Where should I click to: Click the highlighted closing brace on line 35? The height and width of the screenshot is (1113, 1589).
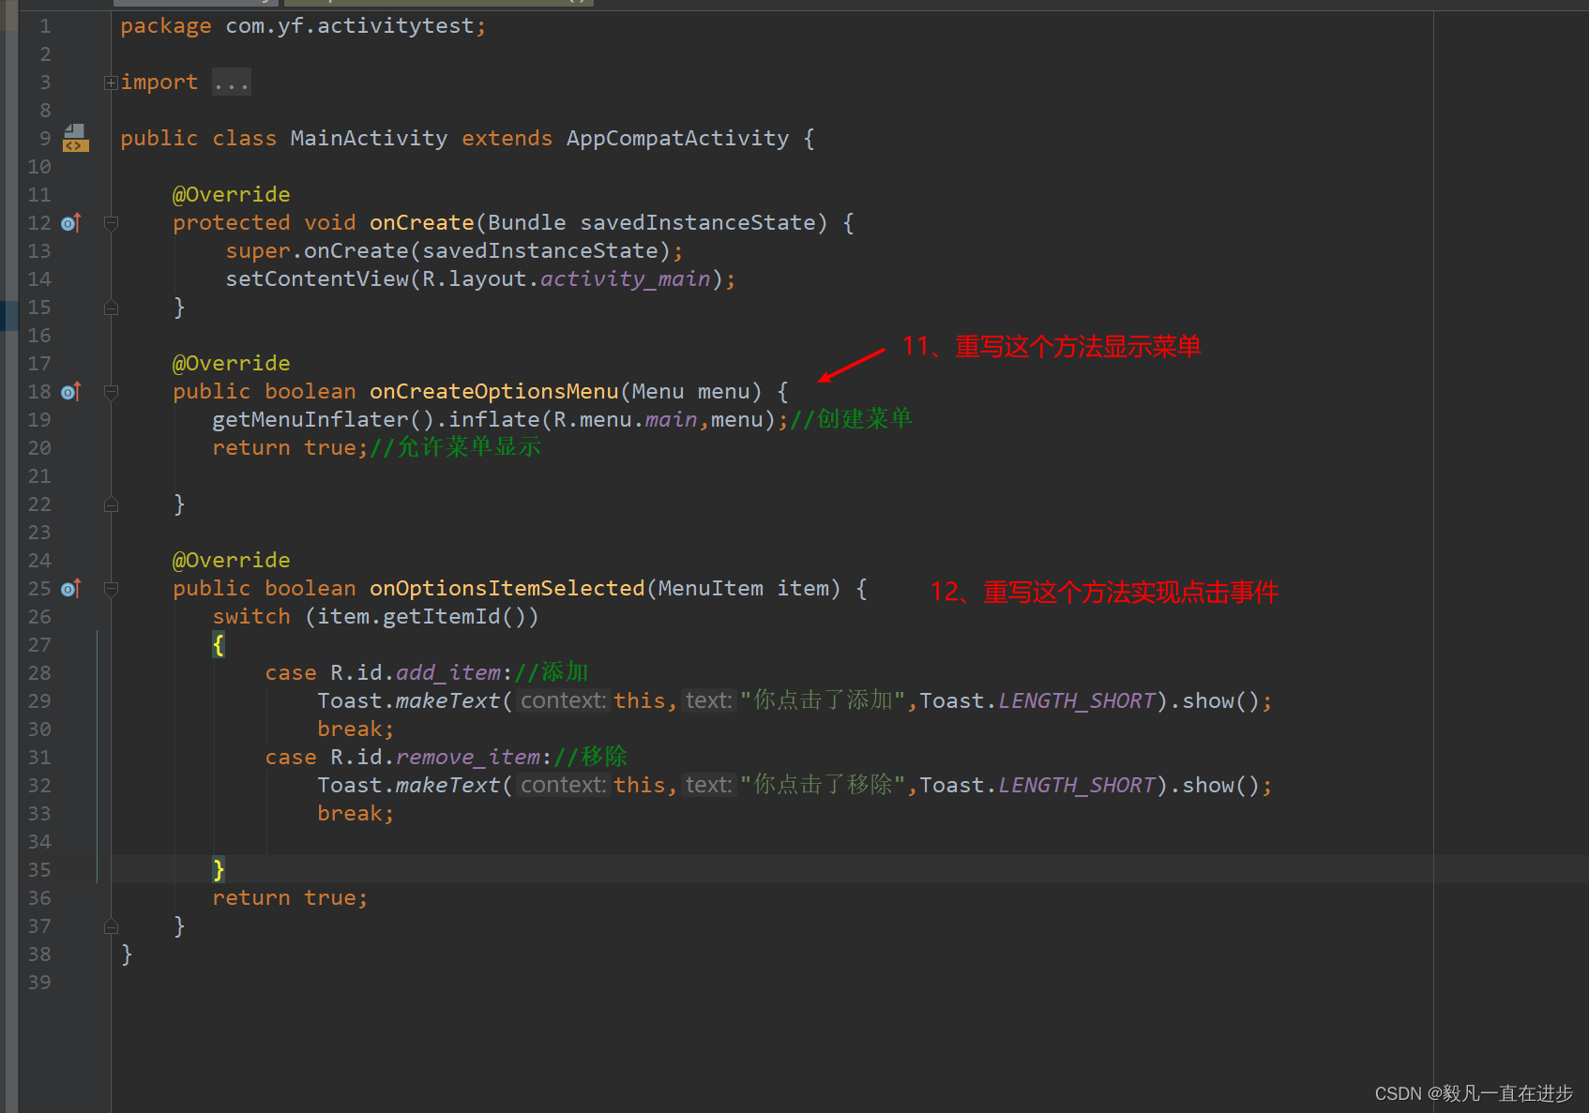[x=219, y=870]
